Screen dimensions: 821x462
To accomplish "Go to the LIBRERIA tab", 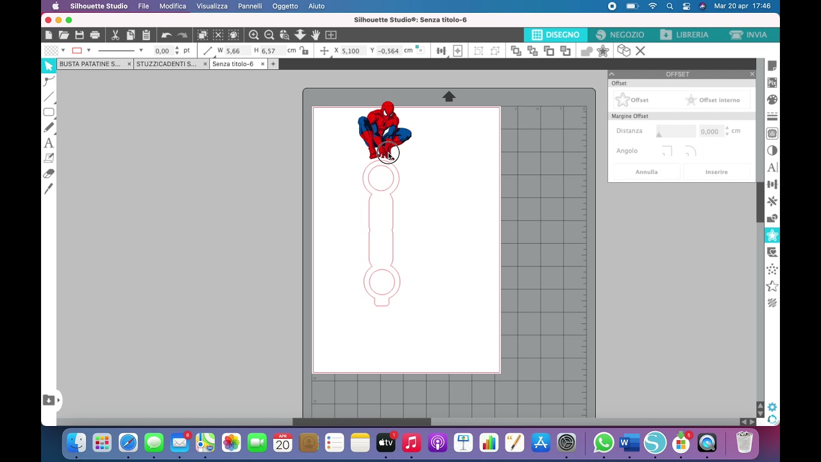I will pos(684,35).
